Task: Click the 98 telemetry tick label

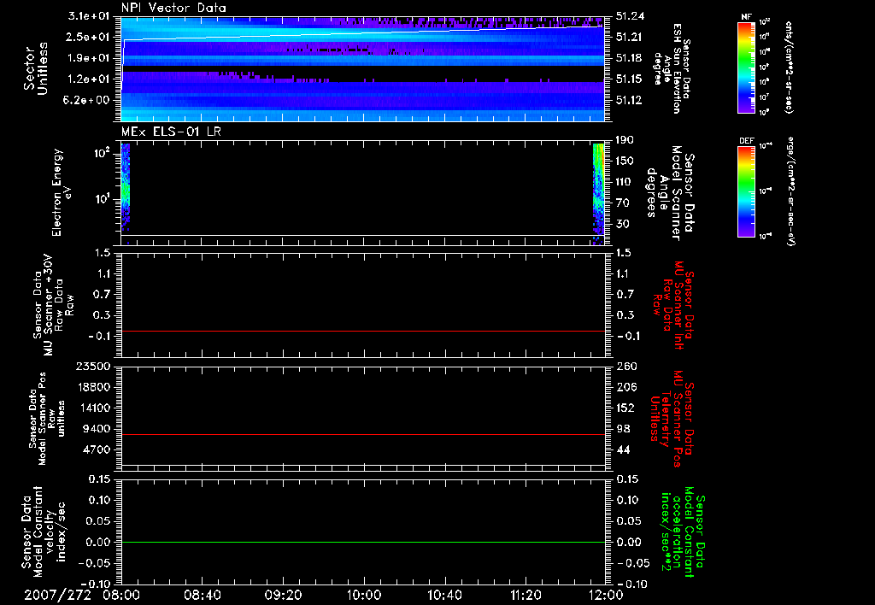Action: click(623, 429)
